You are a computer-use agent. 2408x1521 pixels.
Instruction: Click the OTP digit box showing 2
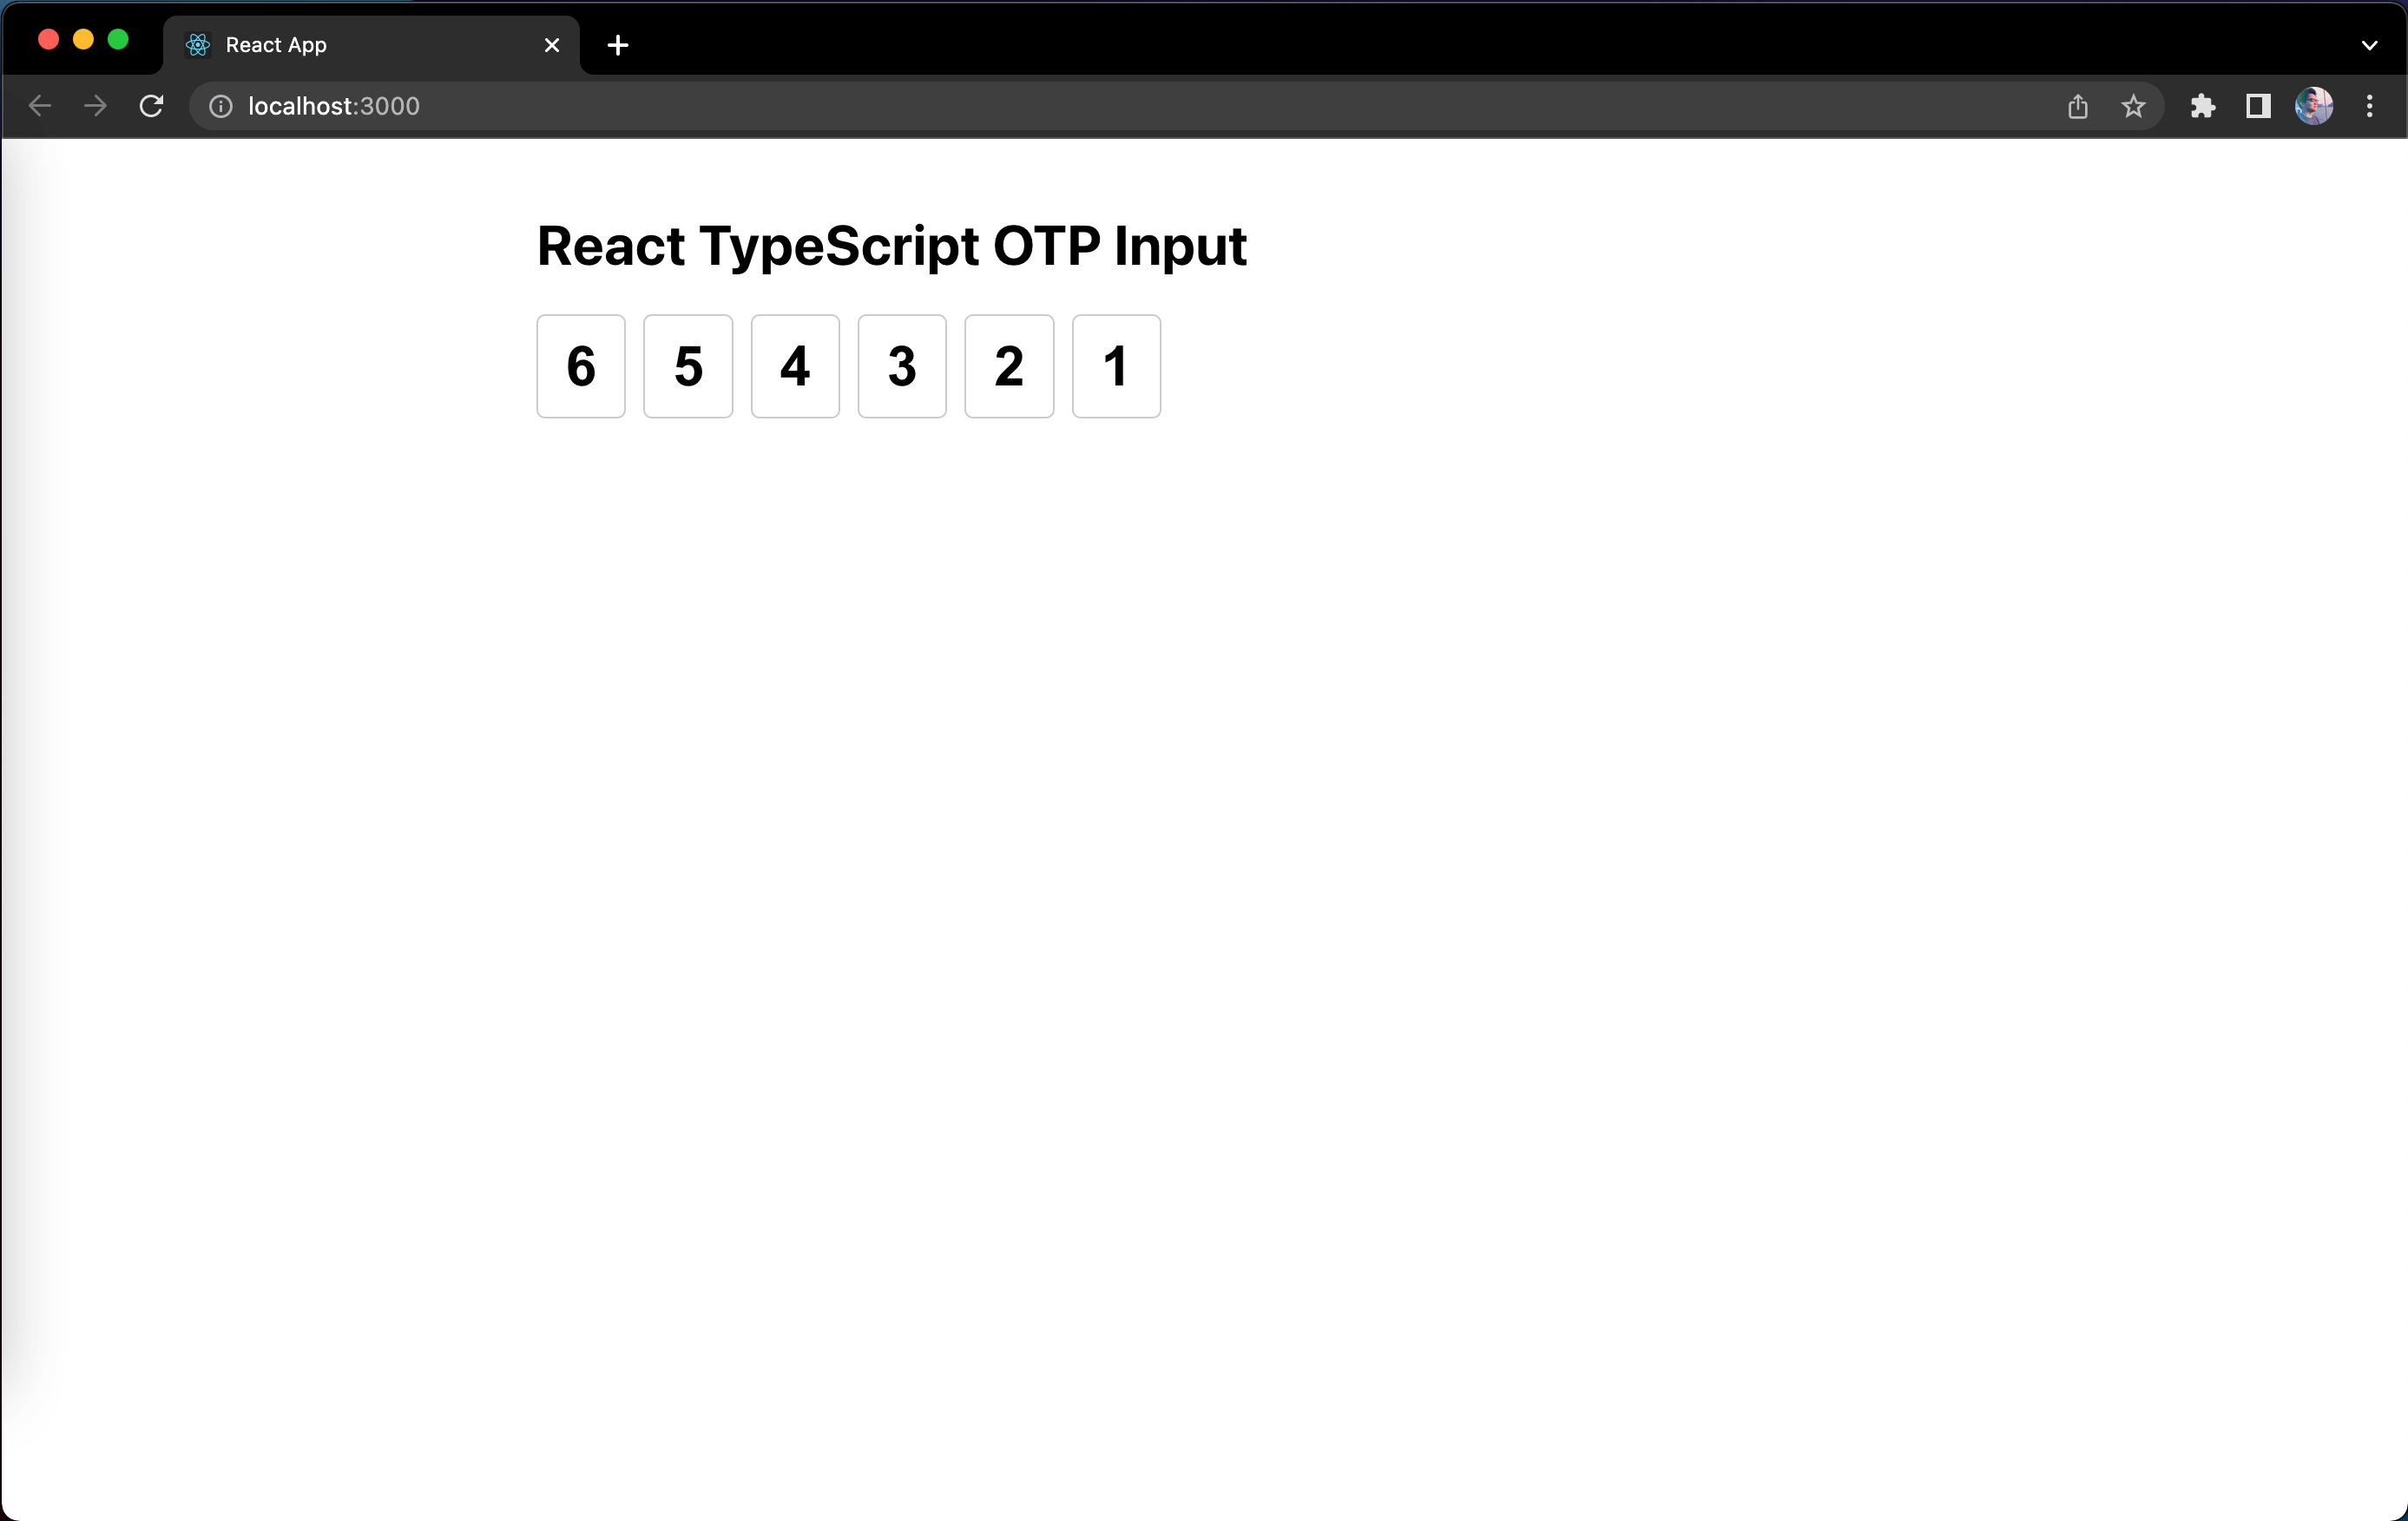click(x=1009, y=365)
